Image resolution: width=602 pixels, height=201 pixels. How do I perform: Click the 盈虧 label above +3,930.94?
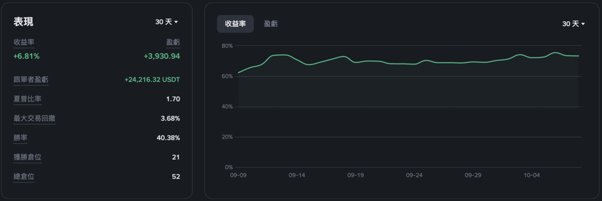173,42
